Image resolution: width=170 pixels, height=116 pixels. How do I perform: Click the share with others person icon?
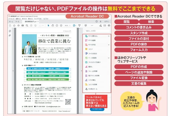tap(109, 25)
